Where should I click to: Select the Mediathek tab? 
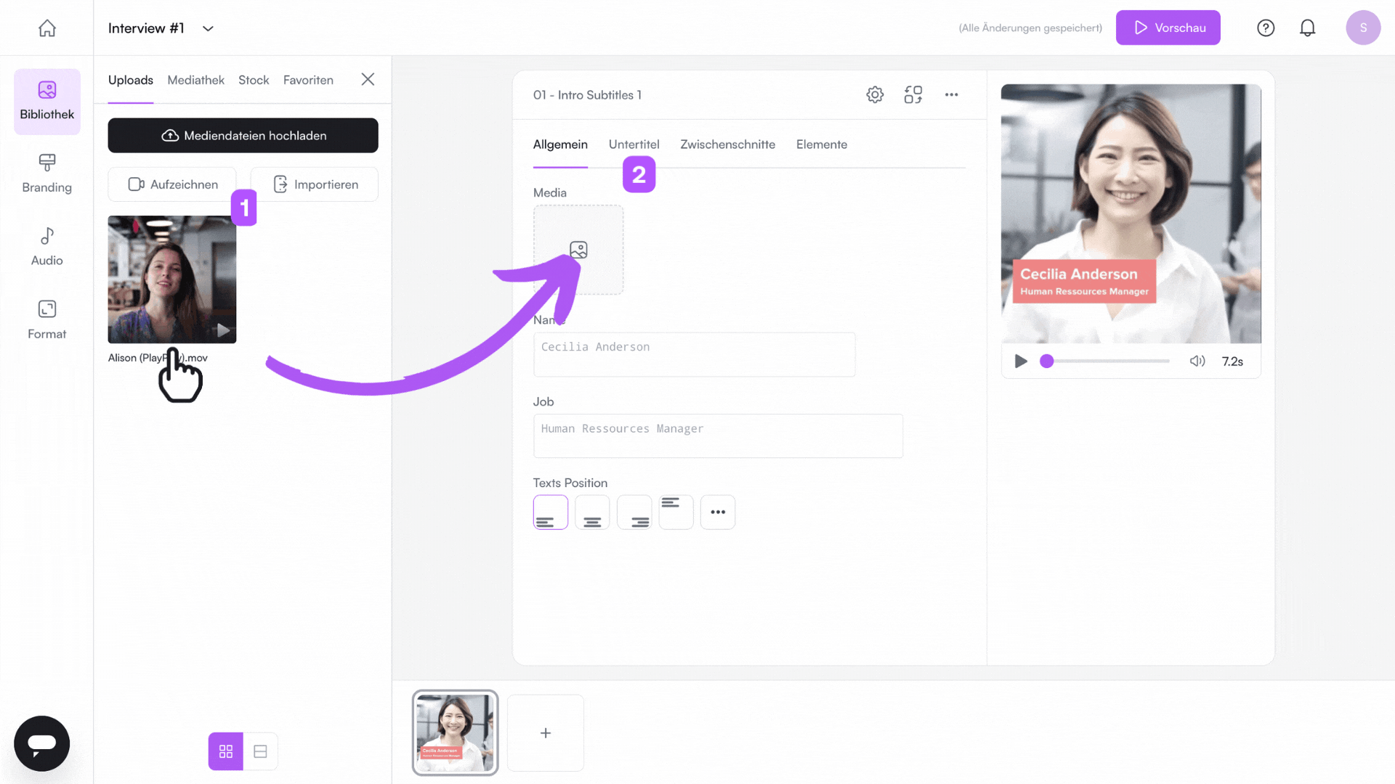[195, 80]
